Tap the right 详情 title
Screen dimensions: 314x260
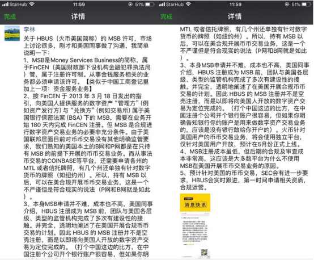[235, 16]
